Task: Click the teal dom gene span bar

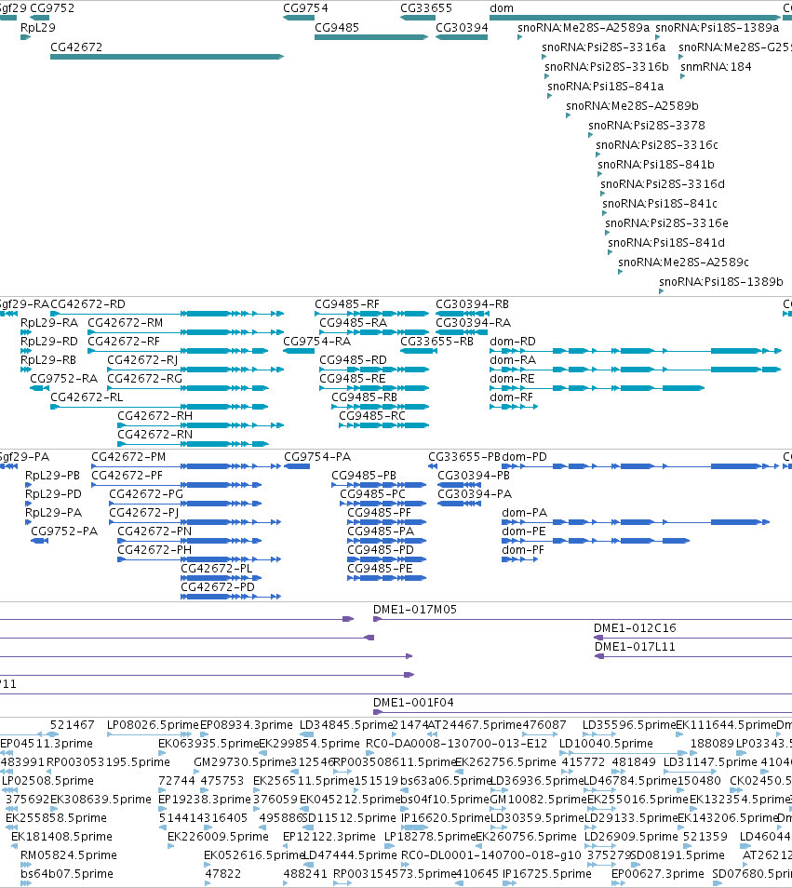Action: point(636,18)
